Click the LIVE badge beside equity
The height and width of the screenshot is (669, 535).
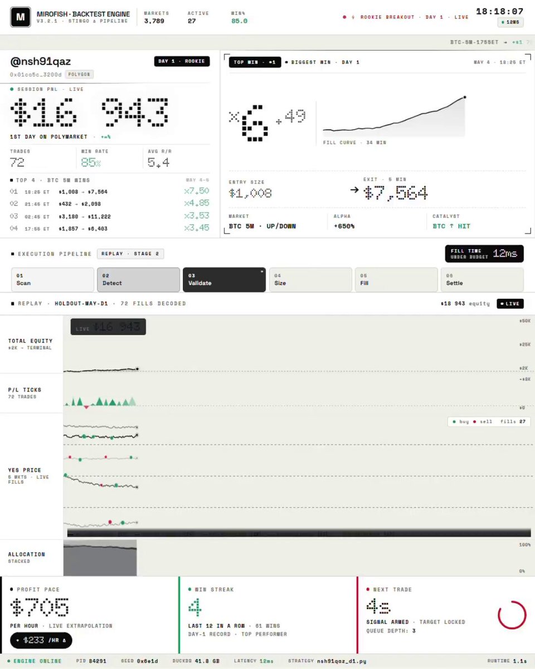pos(510,303)
